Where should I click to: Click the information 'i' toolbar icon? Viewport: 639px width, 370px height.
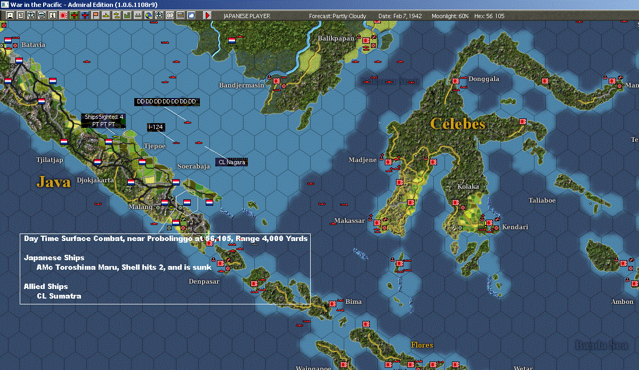(53, 15)
